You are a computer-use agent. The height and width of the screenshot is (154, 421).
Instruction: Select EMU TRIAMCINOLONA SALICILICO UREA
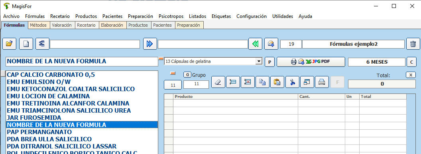pyautogui.click(x=82, y=110)
